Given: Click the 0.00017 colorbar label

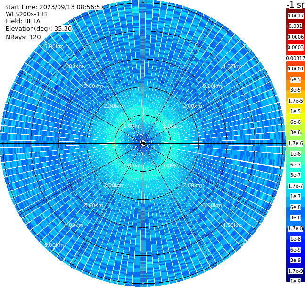Looking at the screenshot, I should click(x=296, y=58).
